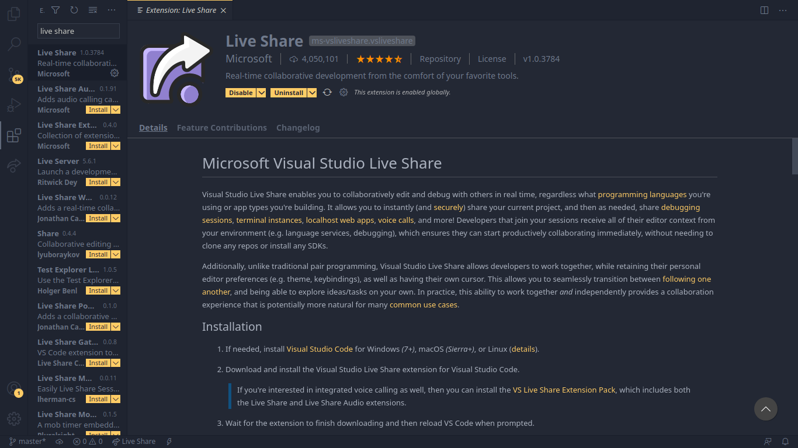Open 'VS Live Share Extension Pack' link
Viewport: 798px width, 448px height.
pyautogui.click(x=564, y=390)
